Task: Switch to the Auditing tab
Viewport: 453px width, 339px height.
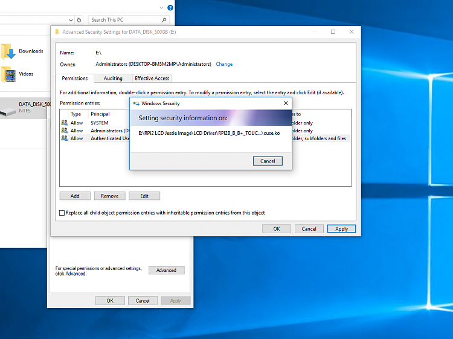Action: [x=113, y=79]
